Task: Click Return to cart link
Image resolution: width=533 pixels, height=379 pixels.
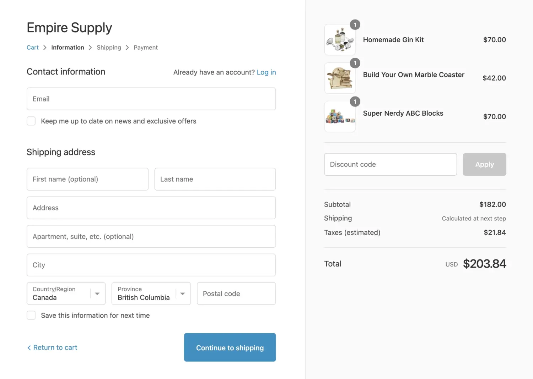Action: coord(52,348)
